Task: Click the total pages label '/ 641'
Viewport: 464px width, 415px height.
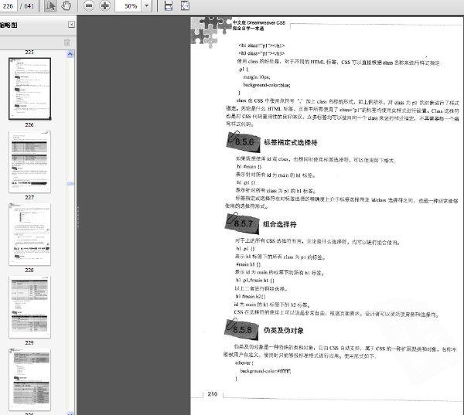Action: [x=27, y=6]
